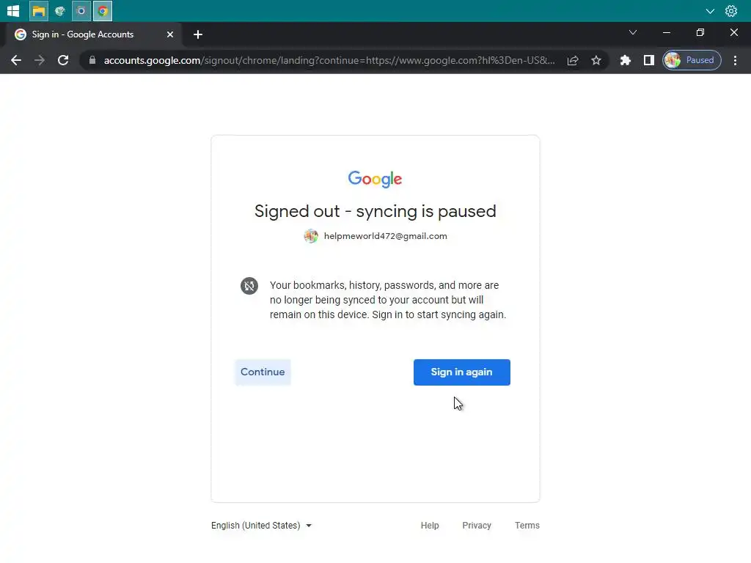View site information lock icon
The width and height of the screenshot is (751, 563).
pyautogui.click(x=92, y=60)
